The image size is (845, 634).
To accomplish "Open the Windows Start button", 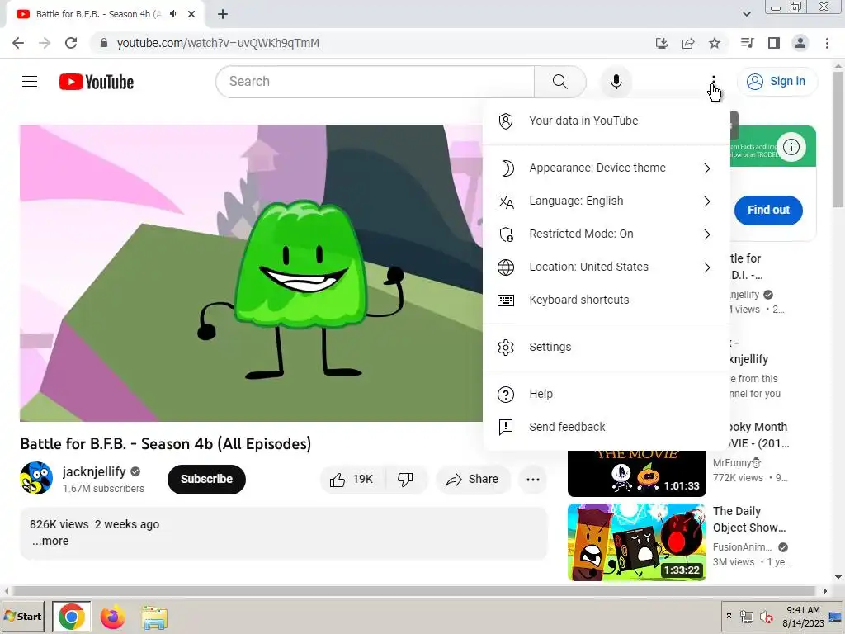I will click(x=24, y=616).
